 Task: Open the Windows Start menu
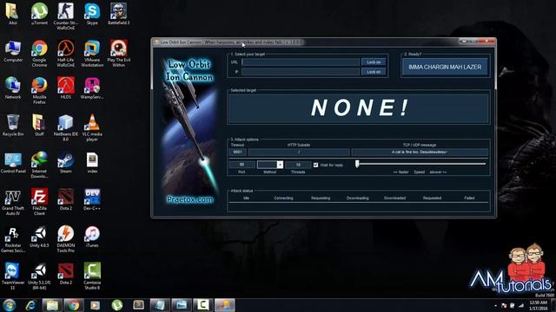coord(9,305)
